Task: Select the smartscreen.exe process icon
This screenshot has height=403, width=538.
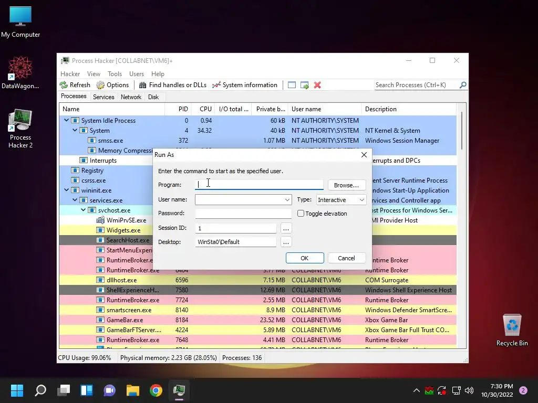Action: point(100,310)
